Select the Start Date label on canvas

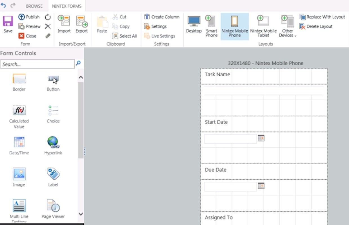click(x=216, y=122)
